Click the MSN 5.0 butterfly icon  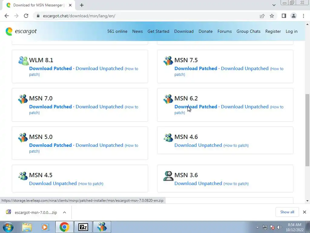pos(23,137)
